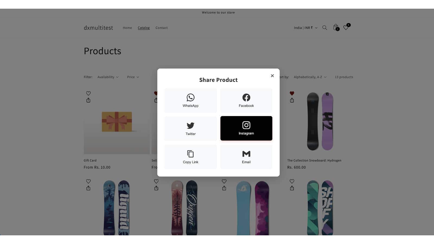This screenshot has height=244, width=434.
Task: Close the Share Product dialog
Action: [x=272, y=76]
